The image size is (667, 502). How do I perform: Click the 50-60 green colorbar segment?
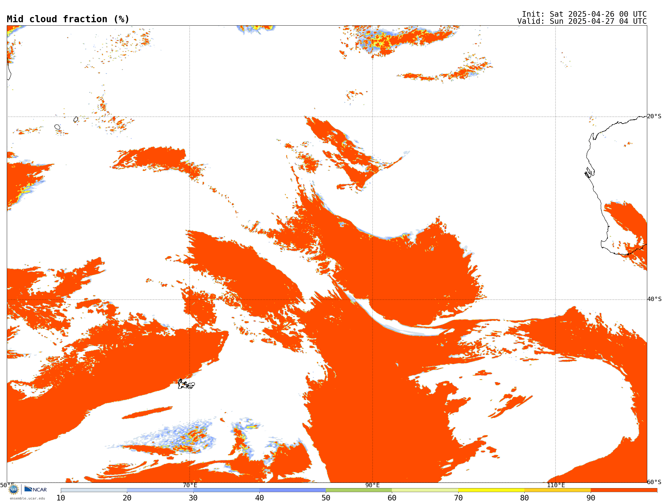359,490
